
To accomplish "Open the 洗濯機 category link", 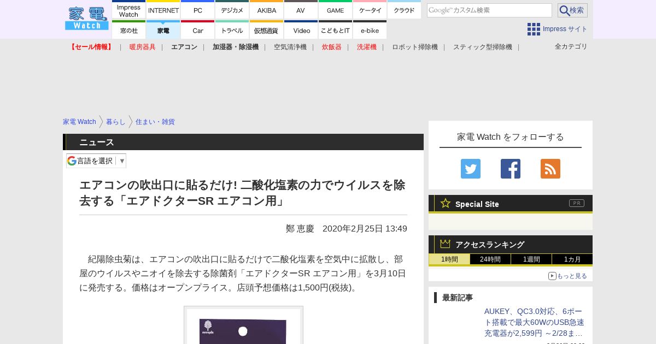I will tap(367, 47).
